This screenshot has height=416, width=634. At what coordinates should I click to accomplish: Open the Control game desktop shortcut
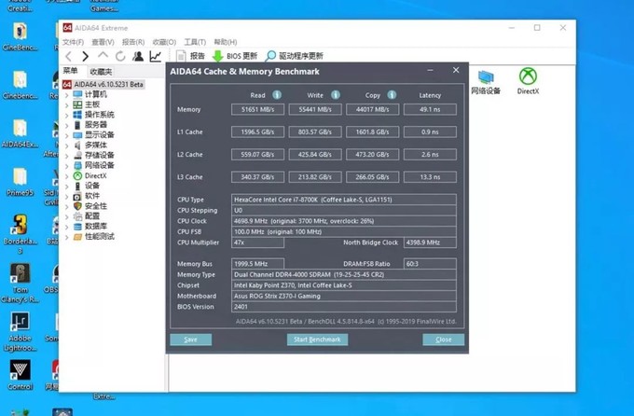click(20, 375)
